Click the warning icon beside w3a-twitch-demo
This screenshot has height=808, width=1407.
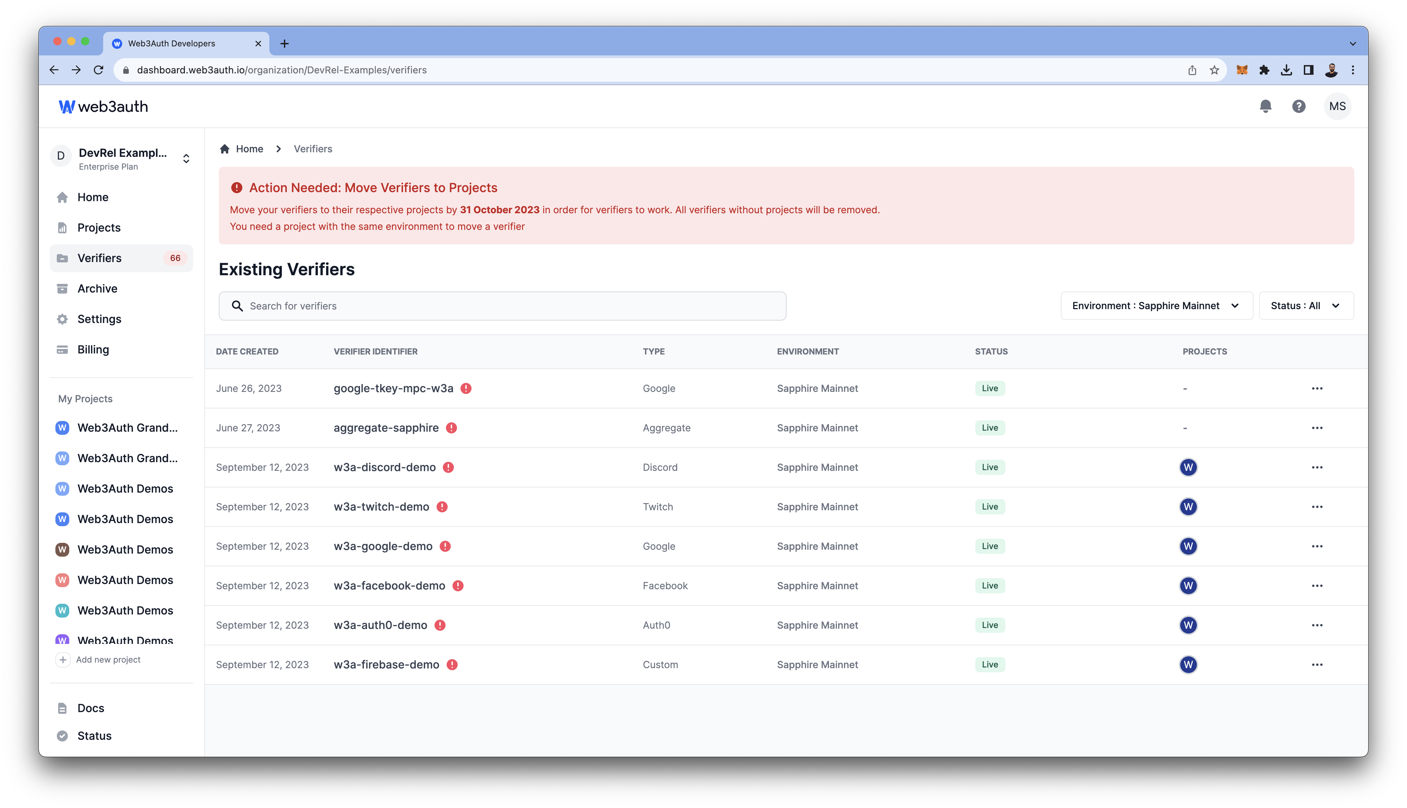tap(442, 507)
